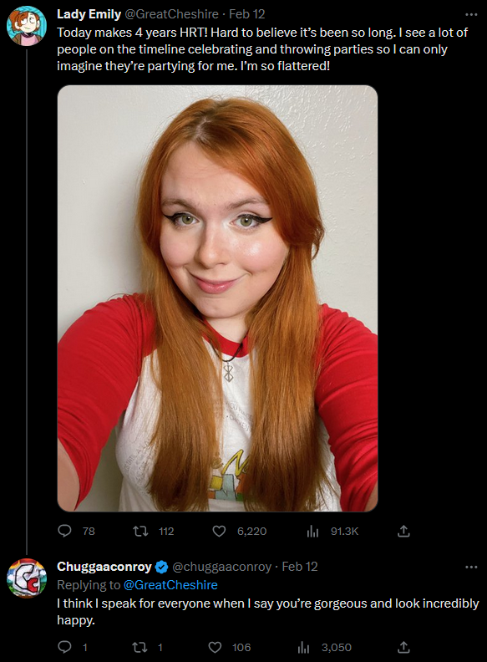This screenshot has width=487, height=662.
Task: Repost Chuggaaconroy's reply
Action: point(140,647)
